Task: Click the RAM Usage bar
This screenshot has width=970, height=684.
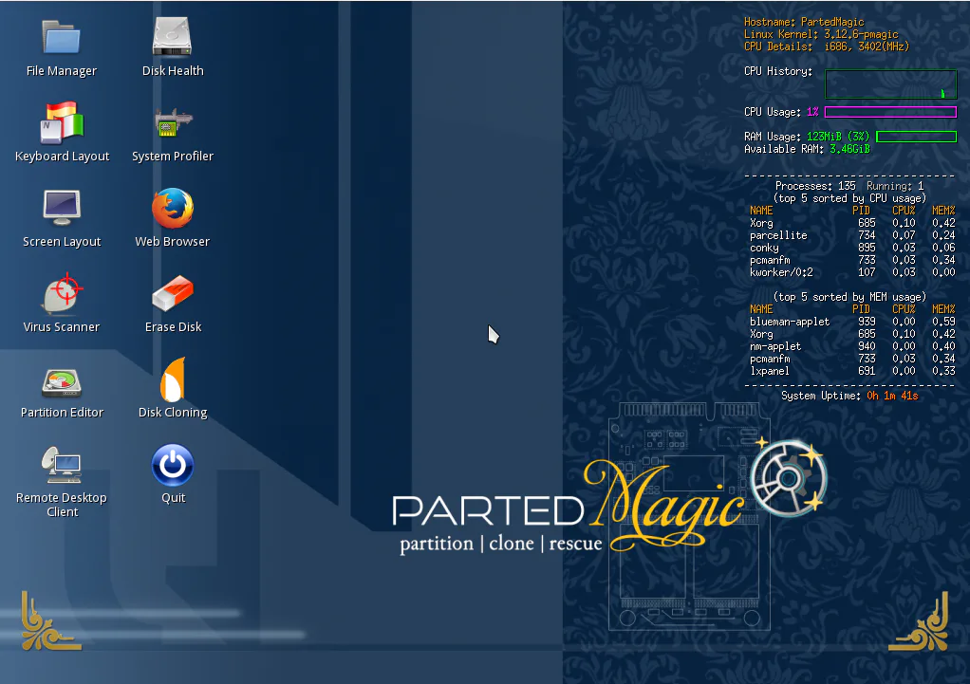Action: click(916, 136)
